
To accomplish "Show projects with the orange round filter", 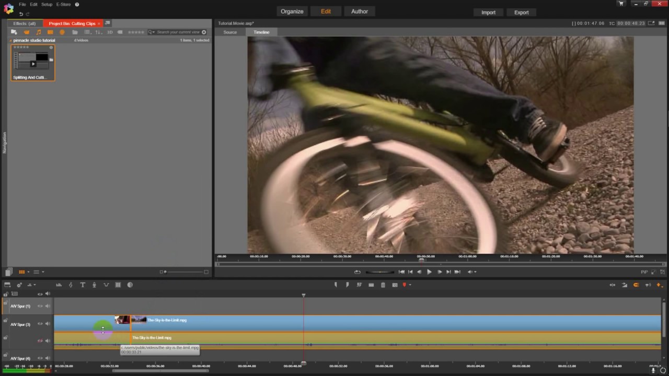I will tap(62, 32).
